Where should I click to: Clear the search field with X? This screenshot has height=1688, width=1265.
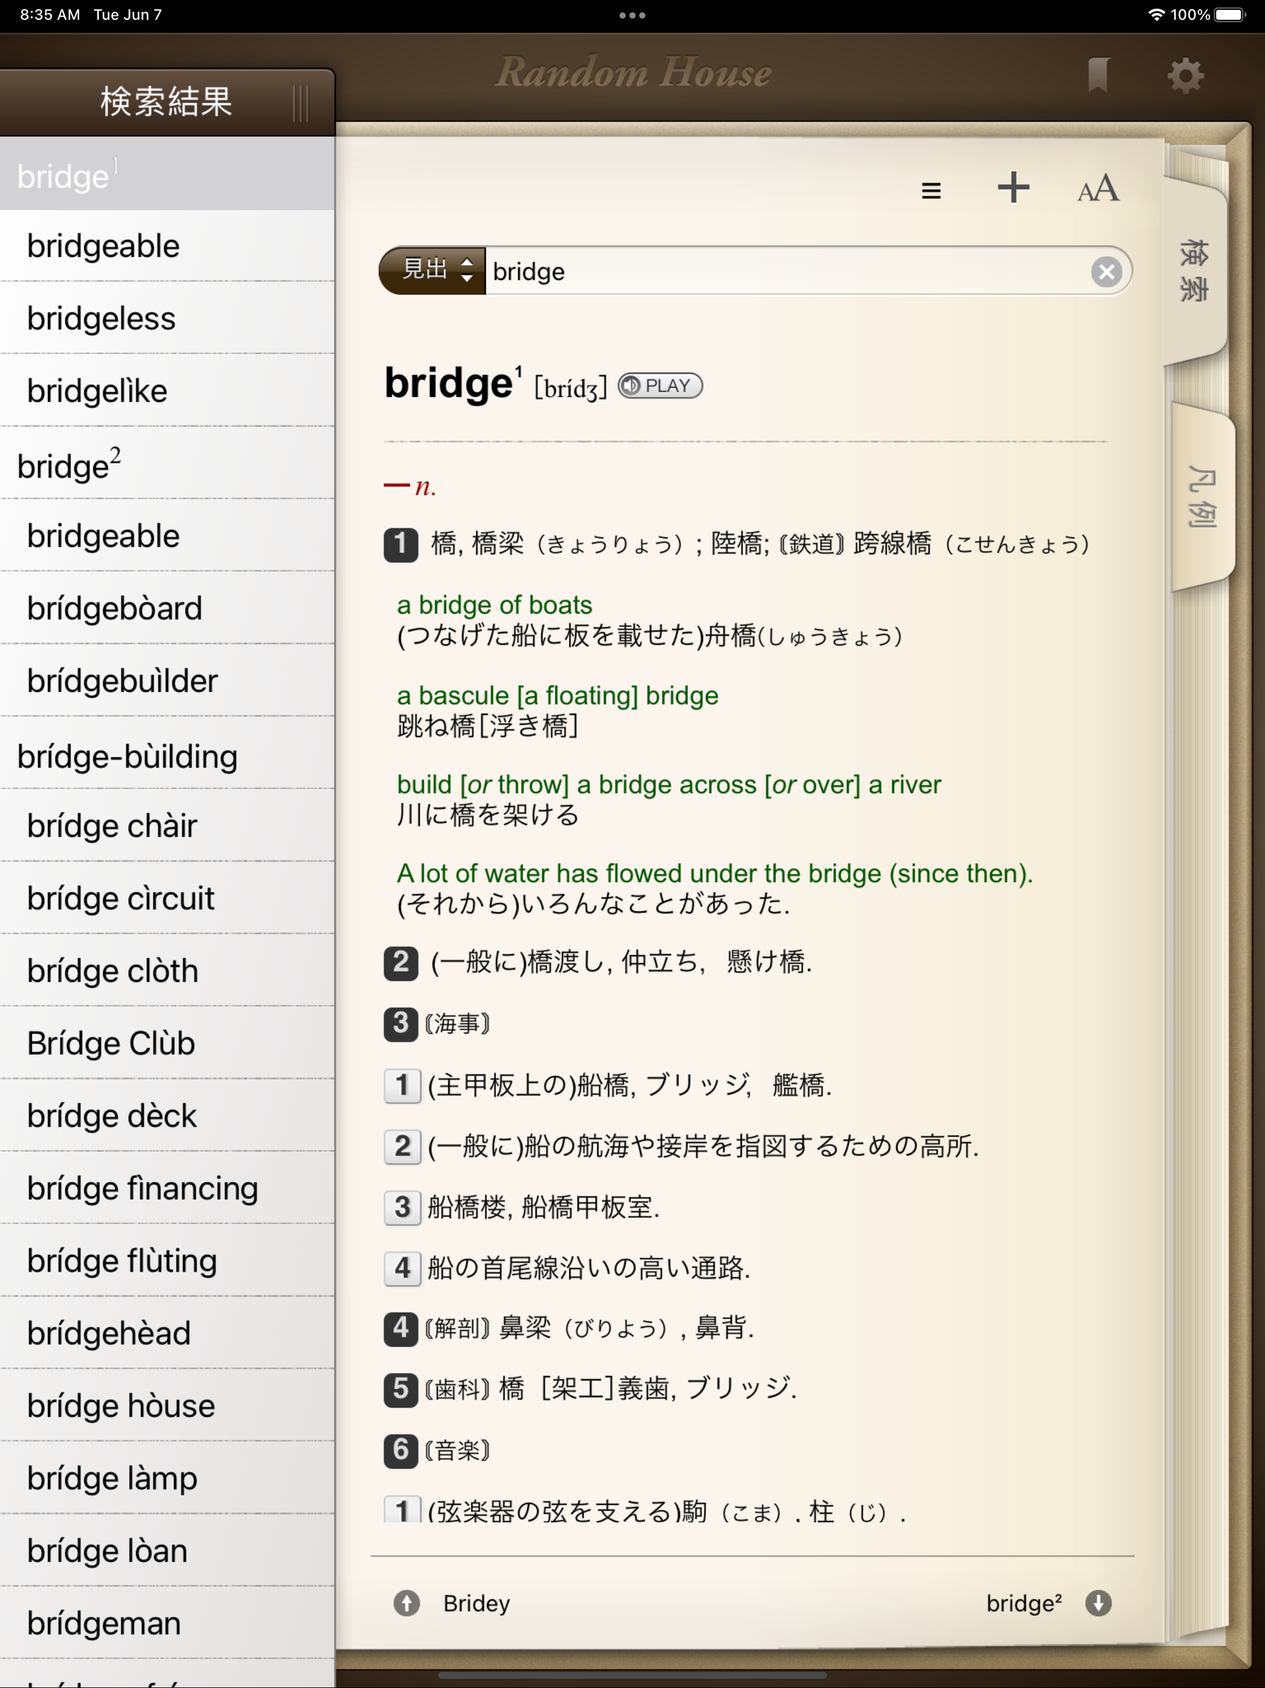tap(1106, 272)
